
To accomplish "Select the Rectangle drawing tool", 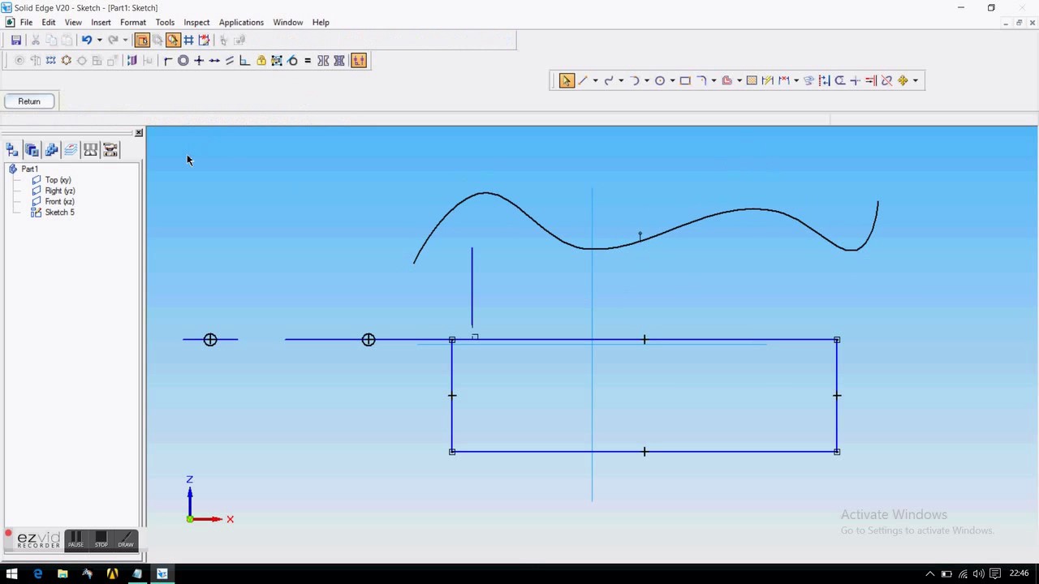I will [x=685, y=80].
